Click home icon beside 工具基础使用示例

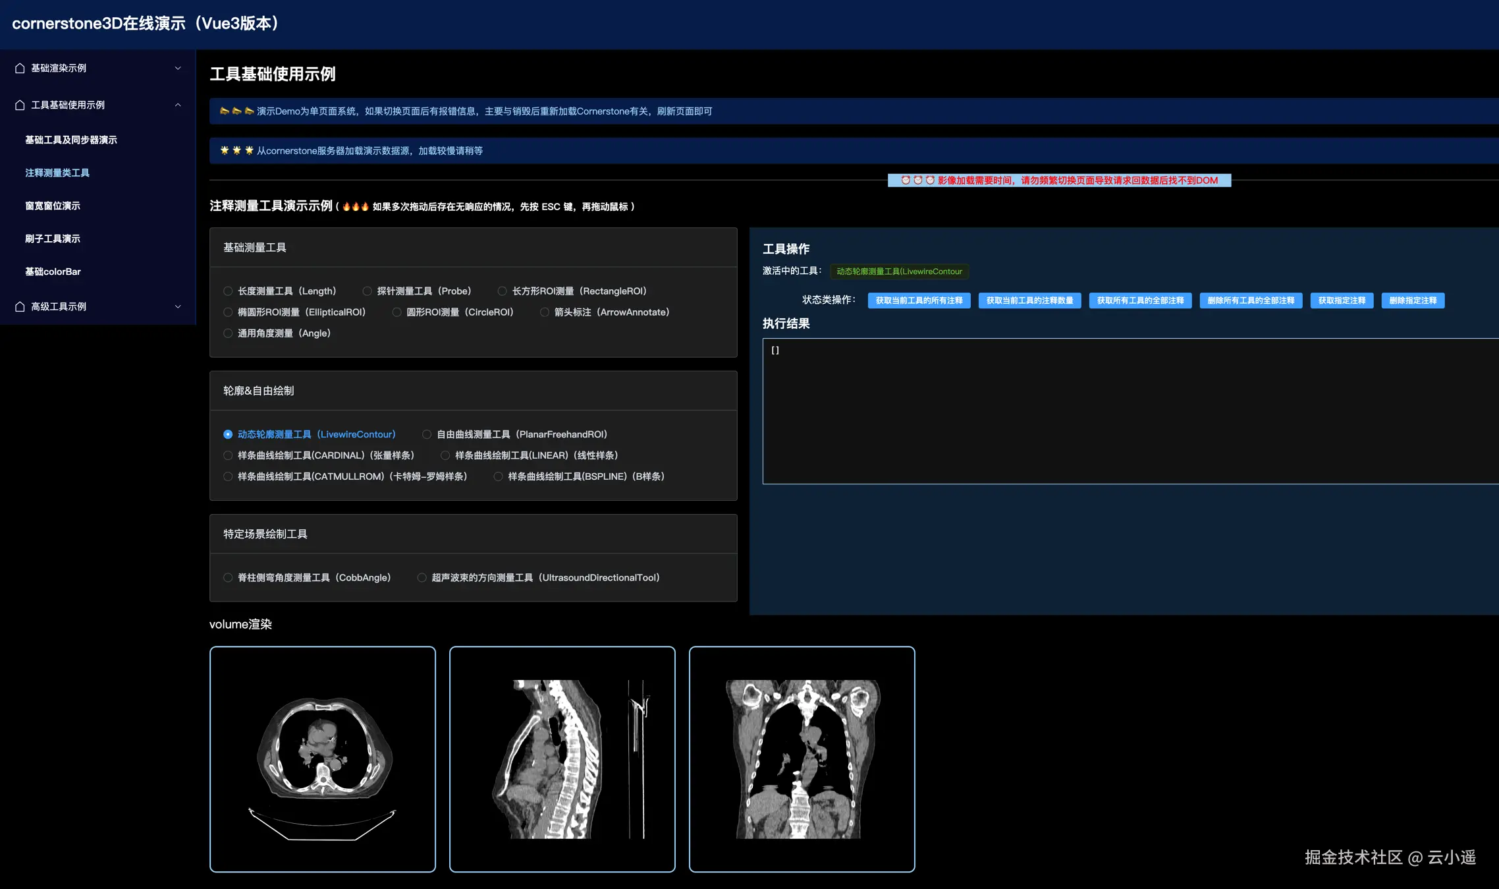pos(20,105)
